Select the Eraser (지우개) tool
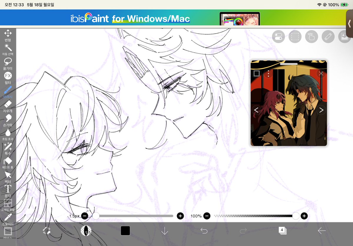This screenshot has width=353, height=246. click(8, 106)
